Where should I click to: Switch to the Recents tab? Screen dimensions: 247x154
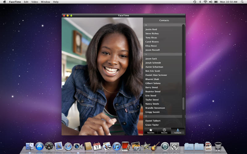(x=164, y=131)
